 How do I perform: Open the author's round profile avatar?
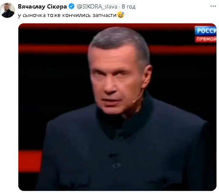7,10
